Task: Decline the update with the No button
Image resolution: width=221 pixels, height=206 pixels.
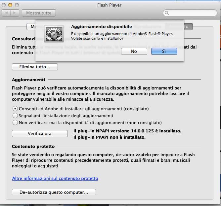Action: [x=134, y=51]
